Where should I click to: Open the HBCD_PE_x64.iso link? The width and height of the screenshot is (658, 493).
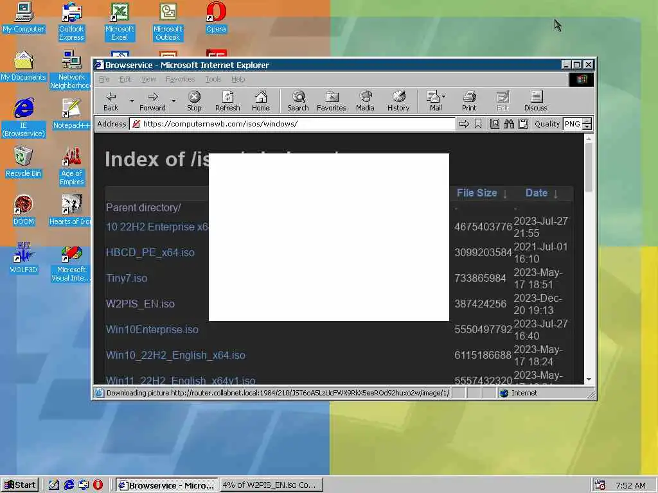[150, 252]
